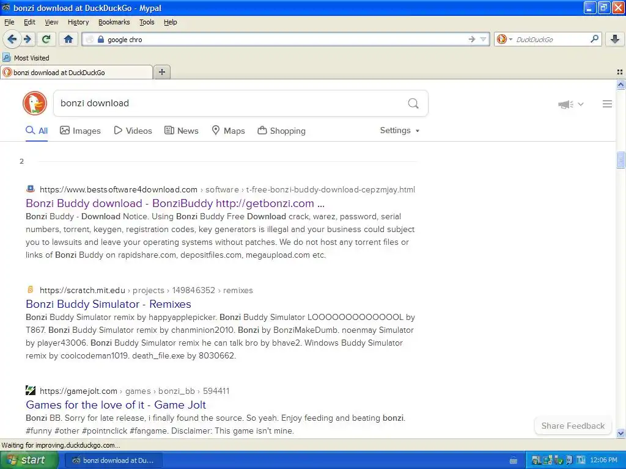626x469 pixels.
Task: Click the page search magnifier button
Action: pos(413,104)
